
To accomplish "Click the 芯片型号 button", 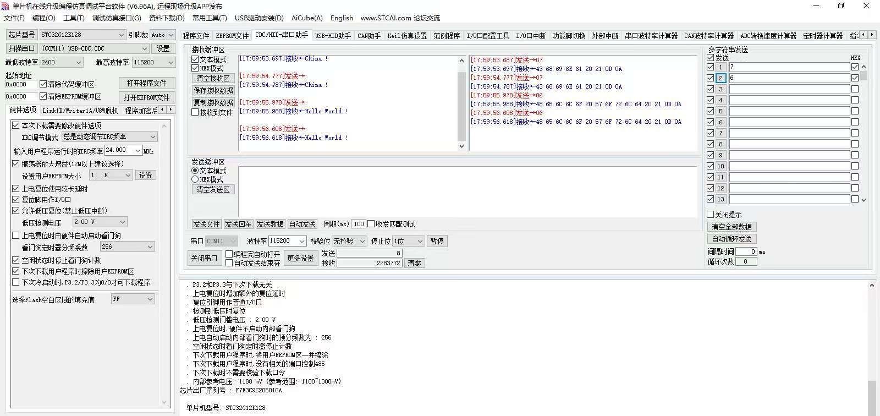I will (22, 35).
